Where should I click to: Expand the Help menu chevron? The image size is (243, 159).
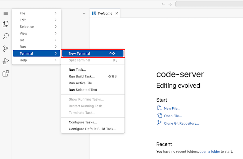tap(56, 60)
